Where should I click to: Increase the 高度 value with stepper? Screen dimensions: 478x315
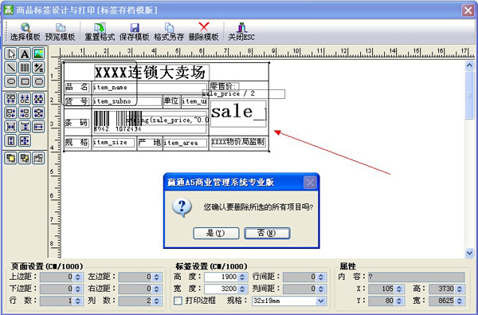tap(243, 275)
